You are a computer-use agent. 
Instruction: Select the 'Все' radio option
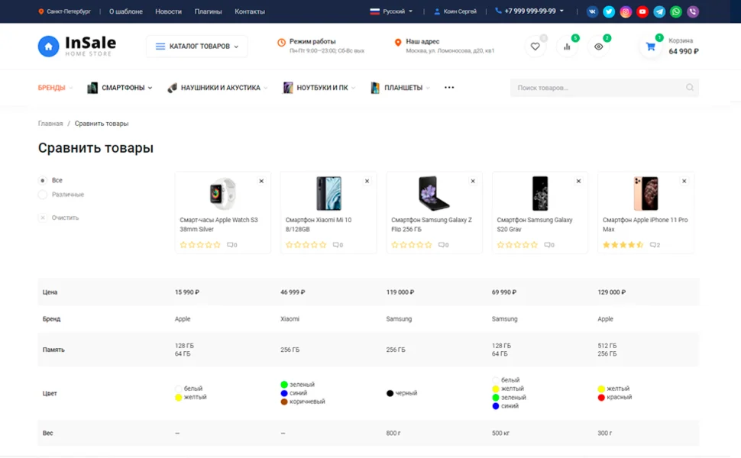click(43, 181)
